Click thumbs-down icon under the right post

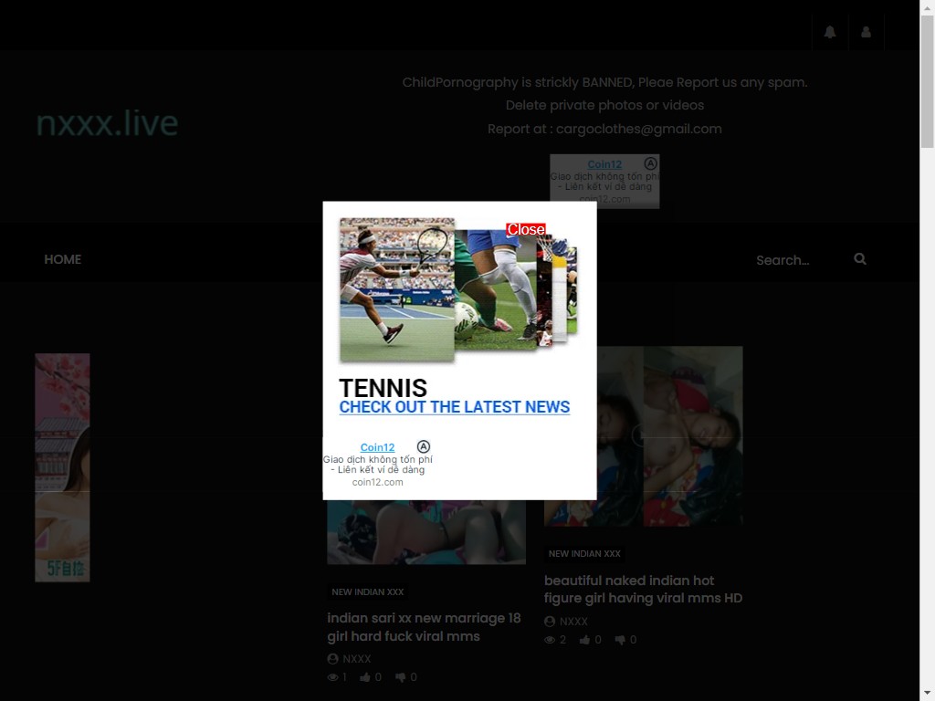click(x=620, y=640)
